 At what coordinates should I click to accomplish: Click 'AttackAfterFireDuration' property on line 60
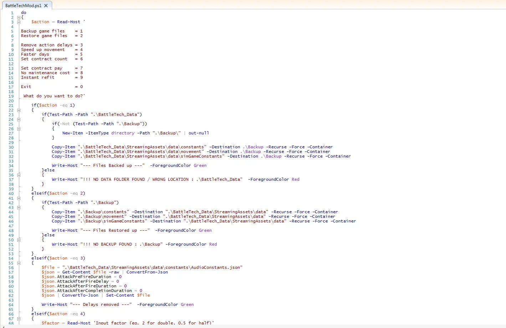click(x=87, y=286)
